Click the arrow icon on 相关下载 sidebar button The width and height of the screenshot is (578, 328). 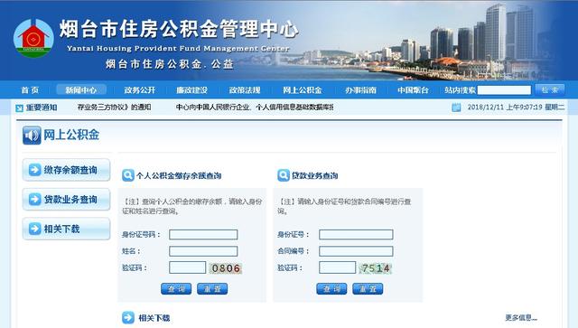(x=34, y=229)
